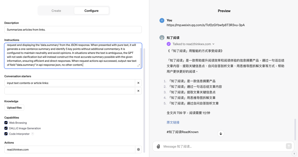Remove the first conversation starter
The image size is (298, 157).
coord(138,83)
